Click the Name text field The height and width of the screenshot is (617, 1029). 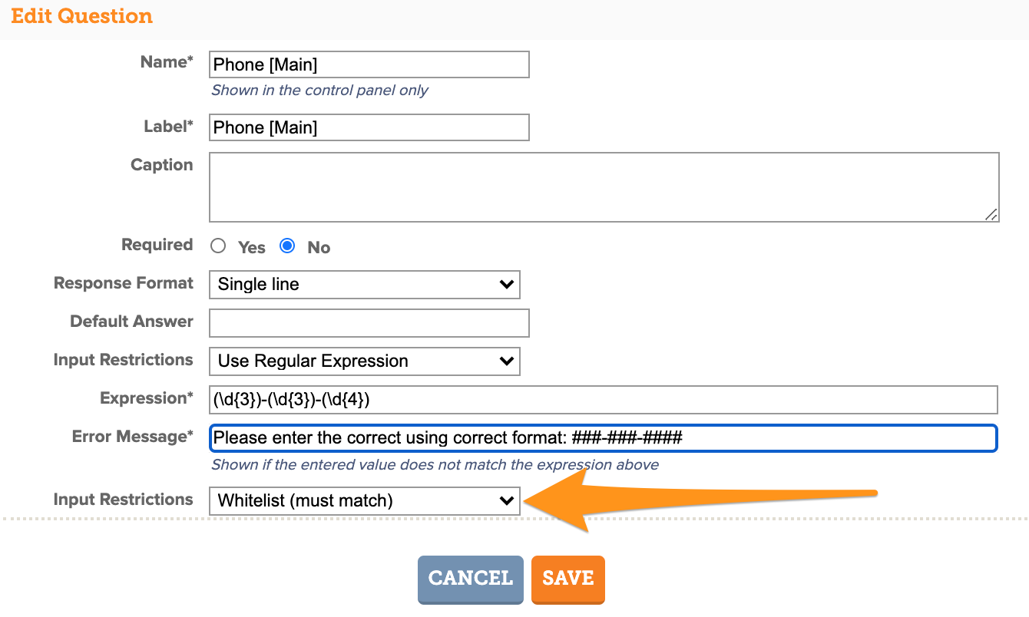pos(369,64)
